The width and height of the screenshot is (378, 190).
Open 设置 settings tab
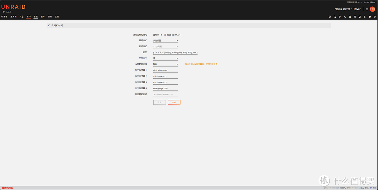(36, 17)
